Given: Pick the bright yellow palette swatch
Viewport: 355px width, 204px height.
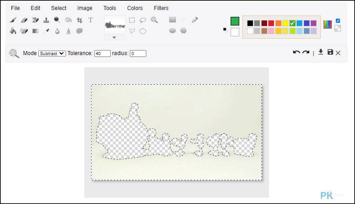Looking at the screenshot, I should [x=285, y=23].
